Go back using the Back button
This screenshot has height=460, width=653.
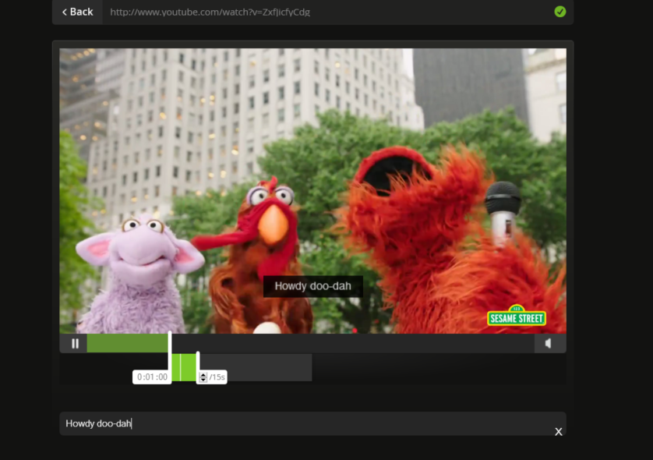[77, 12]
